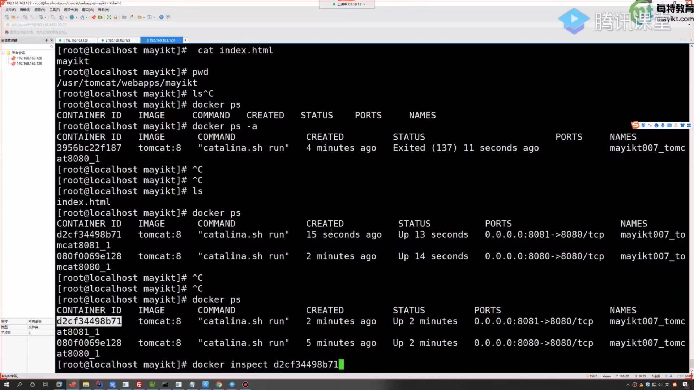
Task: Click the New Session toolbar icon
Action: click(7, 17)
